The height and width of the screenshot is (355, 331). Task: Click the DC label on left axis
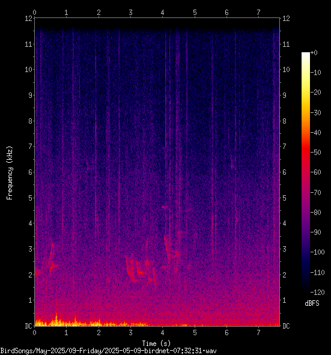[x=28, y=326]
